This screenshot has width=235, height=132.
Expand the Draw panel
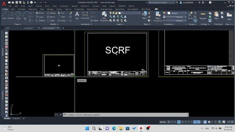18,24
